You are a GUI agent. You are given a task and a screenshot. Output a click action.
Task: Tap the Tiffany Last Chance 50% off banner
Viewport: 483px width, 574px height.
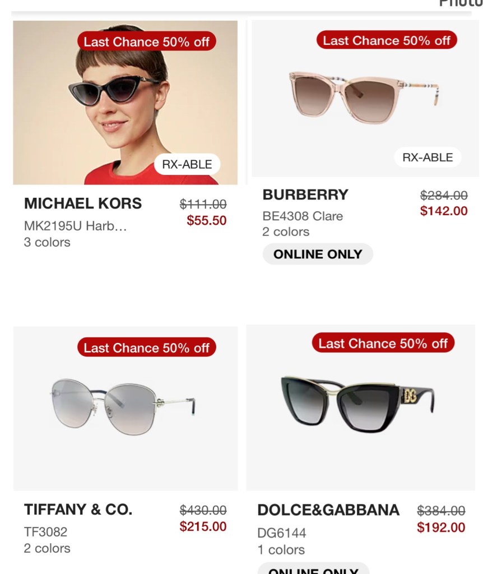point(146,348)
